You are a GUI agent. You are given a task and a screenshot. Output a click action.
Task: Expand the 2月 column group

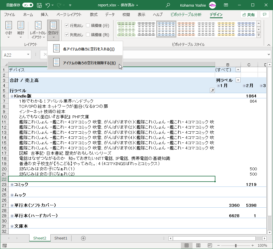click(x=244, y=86)
